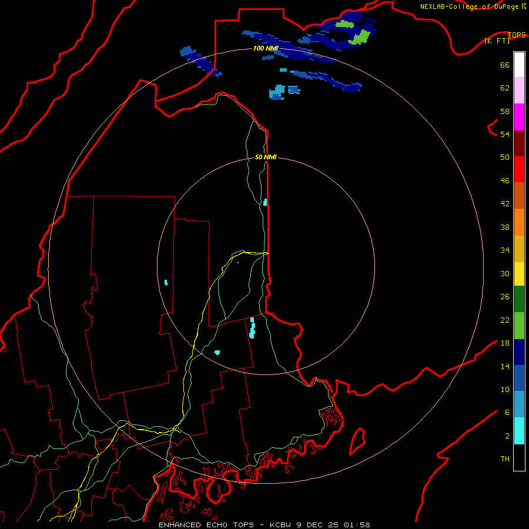Click the '46' legend value
This screenshot has height=529, width=529.
pyautogui.click(x=505, y=181)
